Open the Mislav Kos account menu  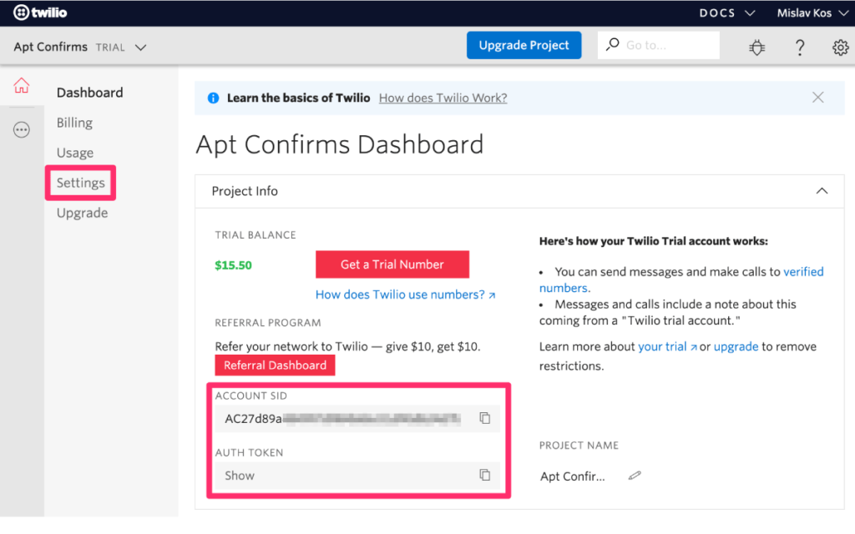click(x=811, y=13)
